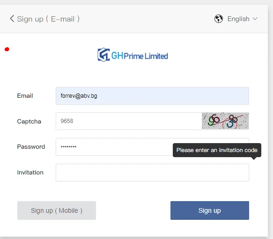Click the GH Prime Limited logo text
This screenshot has width=273, height=239.
[x=140, y=56]
